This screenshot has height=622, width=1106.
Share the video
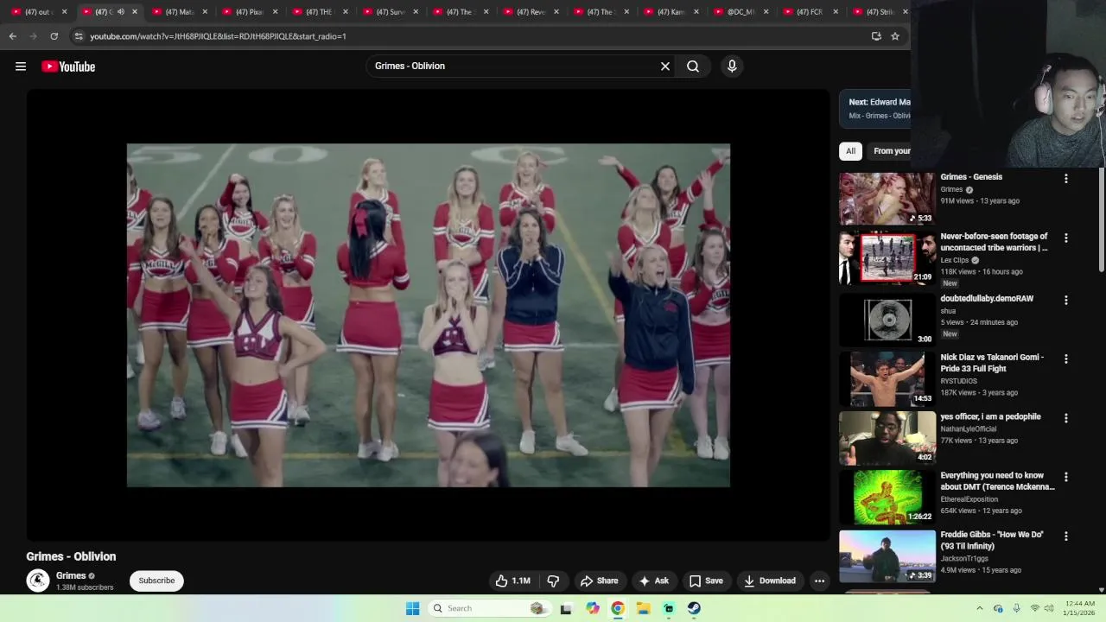click(x=599, y=581)
